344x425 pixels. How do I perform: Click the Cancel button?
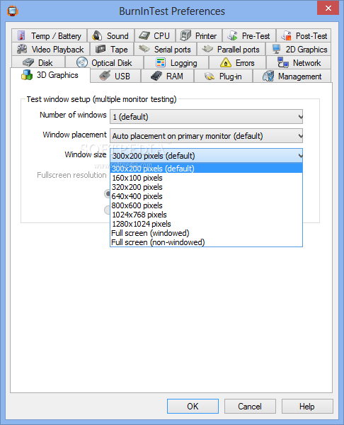pyautogui.click(x=250, y=406)
